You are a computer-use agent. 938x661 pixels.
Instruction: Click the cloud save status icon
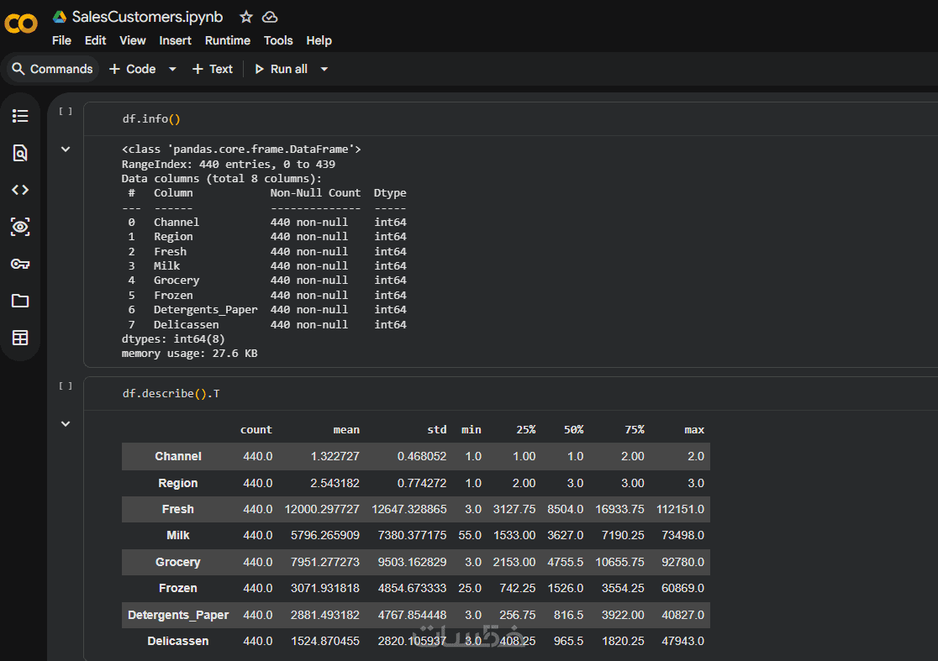[x=270, y=17]
